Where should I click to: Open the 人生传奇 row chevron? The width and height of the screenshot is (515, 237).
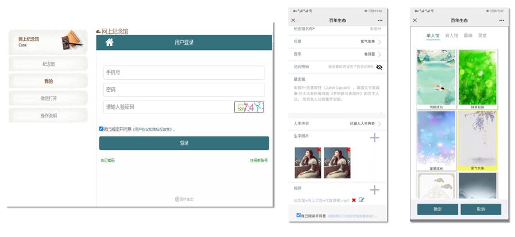(x=379, y=124)
